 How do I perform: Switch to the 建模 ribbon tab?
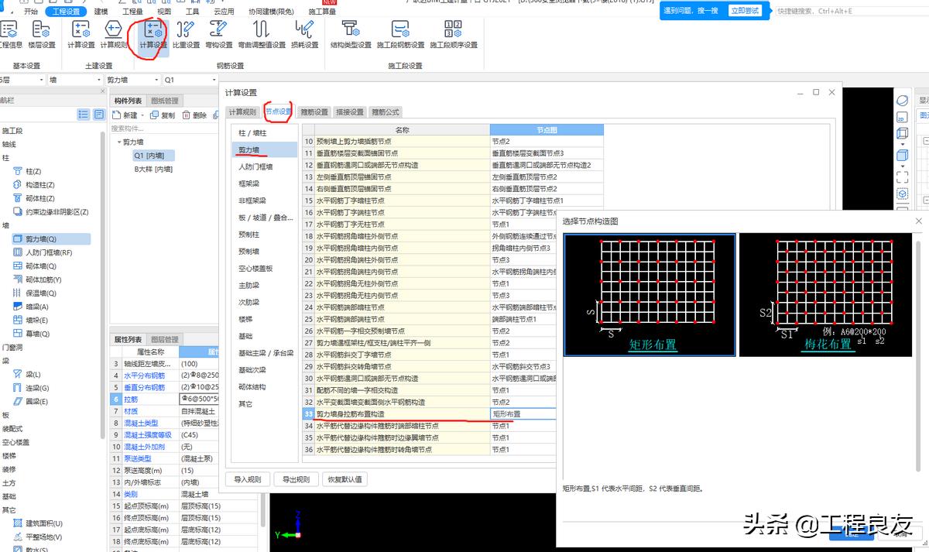(101, 11)
